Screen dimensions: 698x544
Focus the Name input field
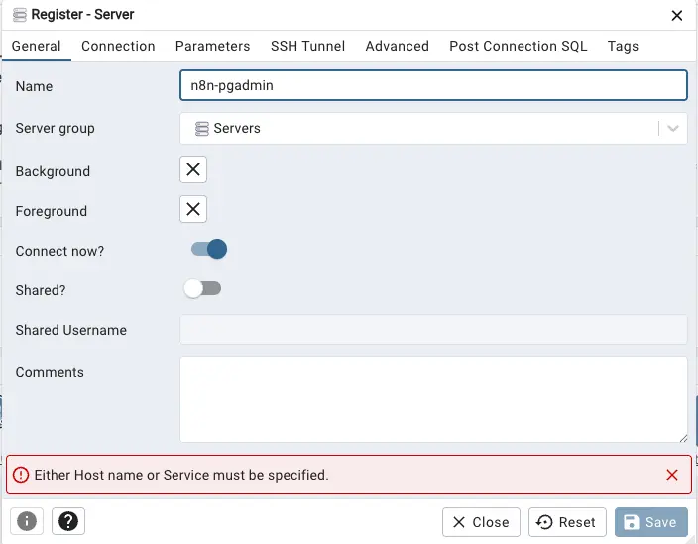(433, 85)
